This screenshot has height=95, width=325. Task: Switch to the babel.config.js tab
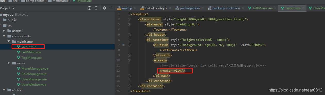156,8
